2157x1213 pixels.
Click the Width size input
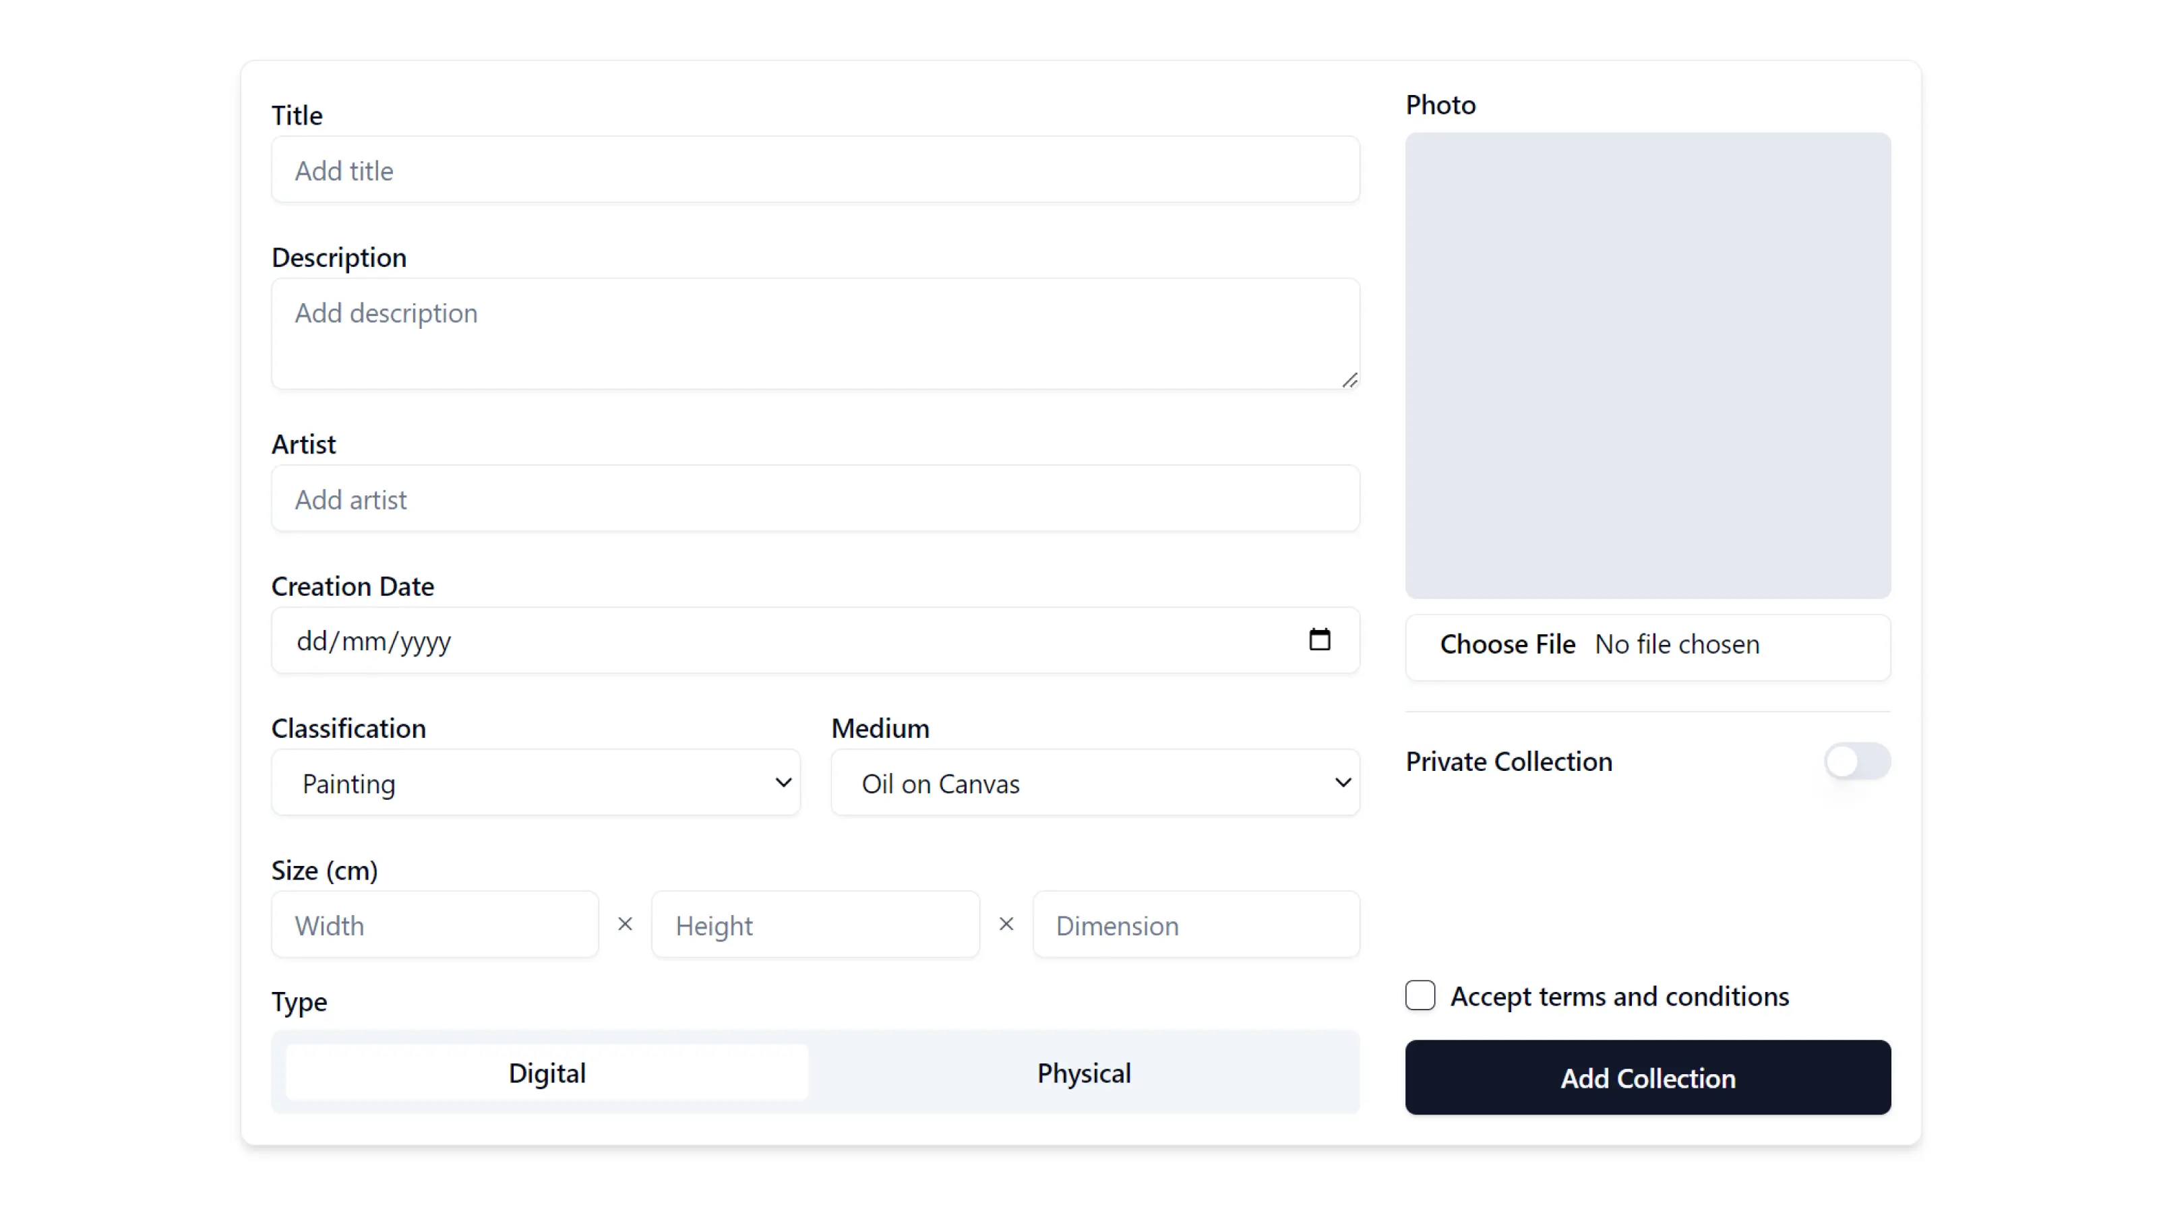click(x=435, y=925)
